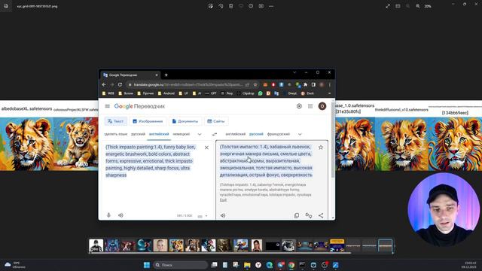Click the Google Переводчик logo
Viewport: 482px width, 271px height.
pyautogui.click(x=139, y=106)
